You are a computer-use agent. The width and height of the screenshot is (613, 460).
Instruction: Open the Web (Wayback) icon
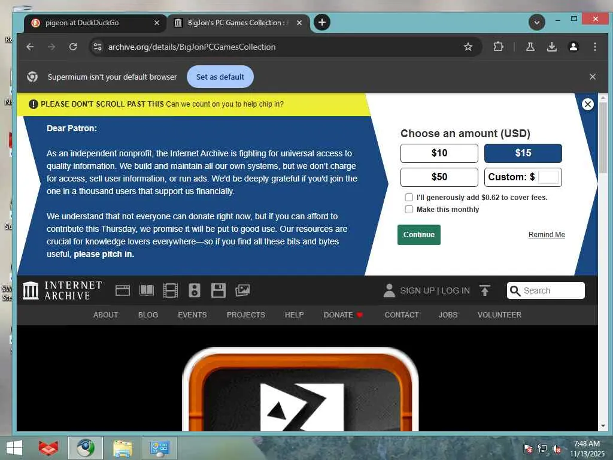tap(122, 290)
